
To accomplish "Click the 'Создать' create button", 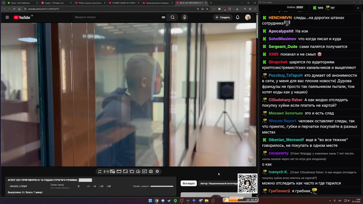I will point(223,17).
